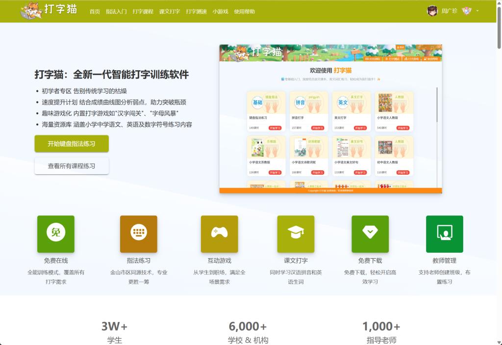Click the app preview screenshot image
Viewport: 502px width, 345px height.
(x=330, y=119)
